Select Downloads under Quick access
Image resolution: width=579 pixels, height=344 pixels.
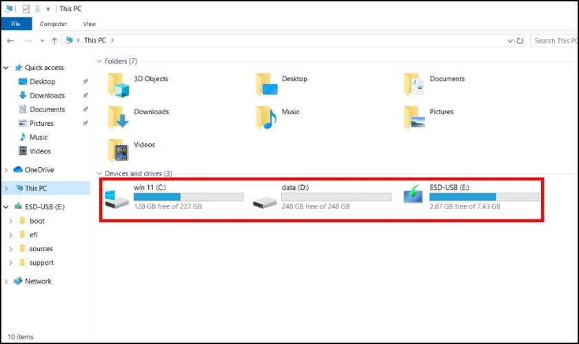coord(47,96)
